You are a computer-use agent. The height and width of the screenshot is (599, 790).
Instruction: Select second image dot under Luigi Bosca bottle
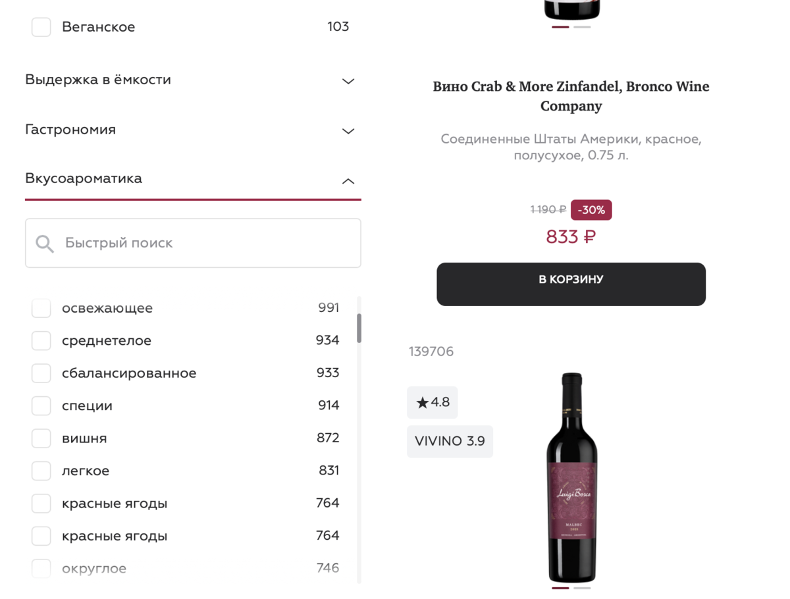[x=582, y=588]
